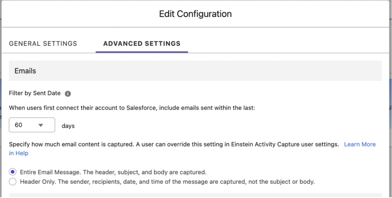
Task: Open the sent date days combo box
Action: click(x=32, y=125)
